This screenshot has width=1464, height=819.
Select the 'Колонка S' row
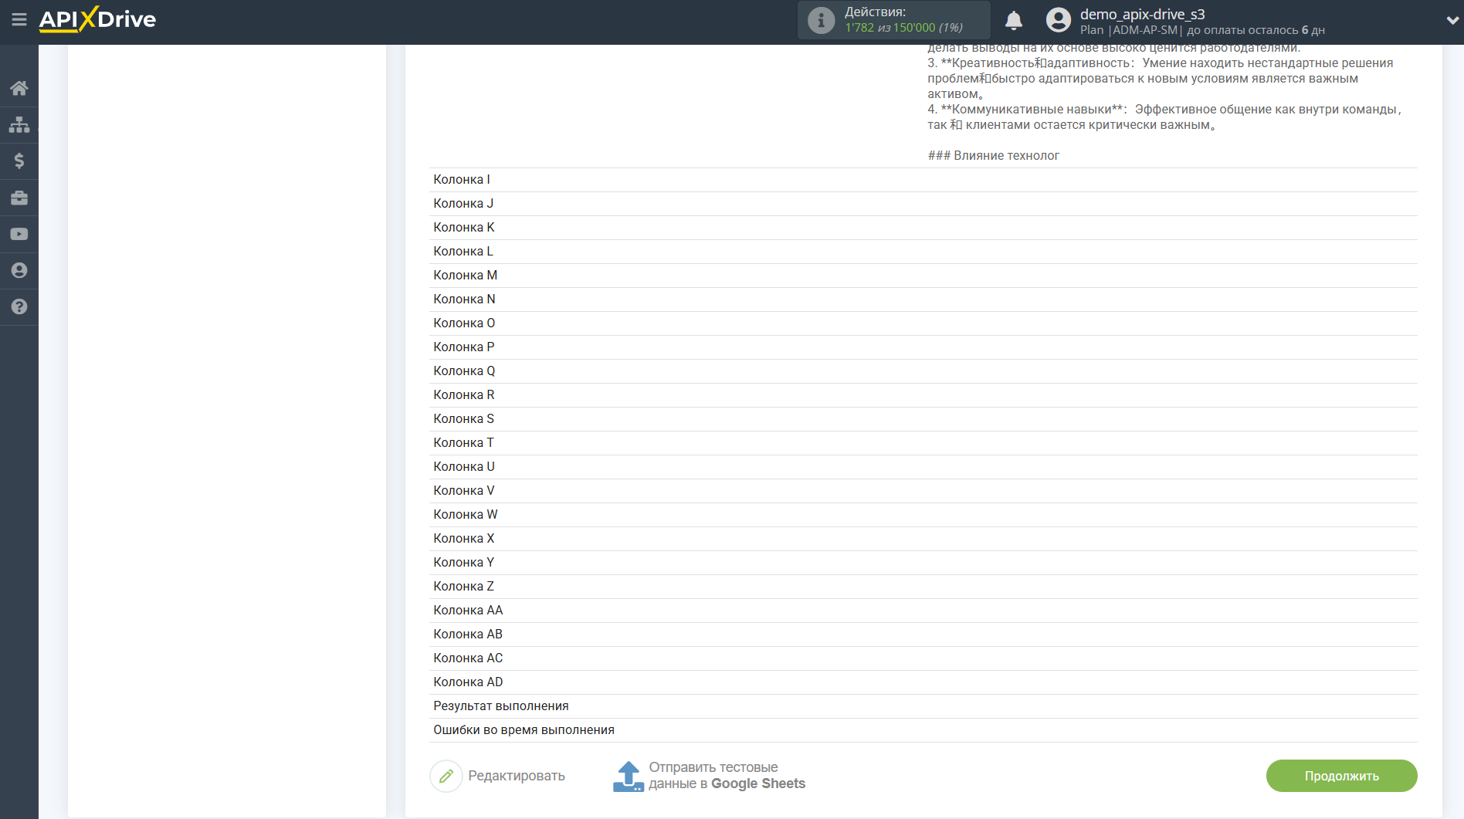[x=923, y=419]
